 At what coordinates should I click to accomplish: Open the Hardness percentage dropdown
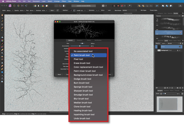coord(47,10)
